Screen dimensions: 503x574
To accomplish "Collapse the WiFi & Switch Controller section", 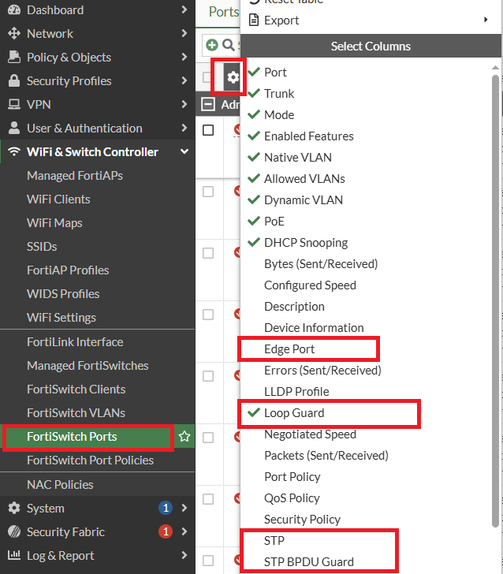I will click(x=184, y=152).
